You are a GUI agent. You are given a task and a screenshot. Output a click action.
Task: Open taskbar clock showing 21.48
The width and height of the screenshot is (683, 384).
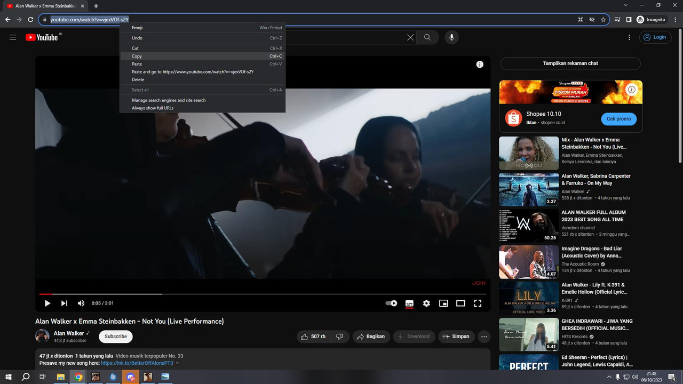[x=652, y=377]
